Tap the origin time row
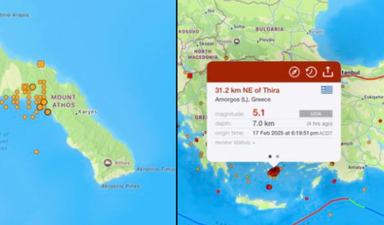 click(274, 133)
